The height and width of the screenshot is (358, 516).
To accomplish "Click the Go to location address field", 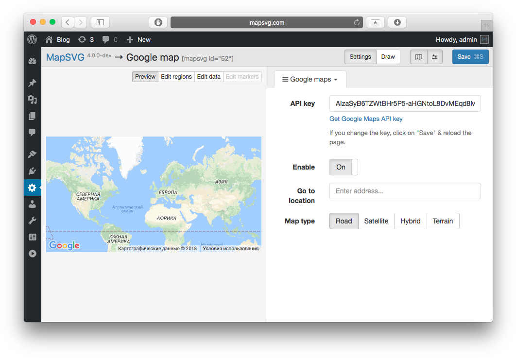I will pos(405,191).
